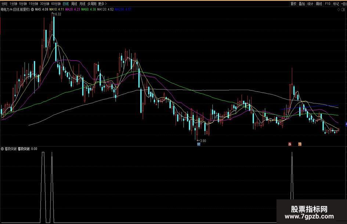Image resolution: width=347 pixels, height=224 pixels.
Task: Activate the 画线 drawing tool
Action: [x=319, y=4]
